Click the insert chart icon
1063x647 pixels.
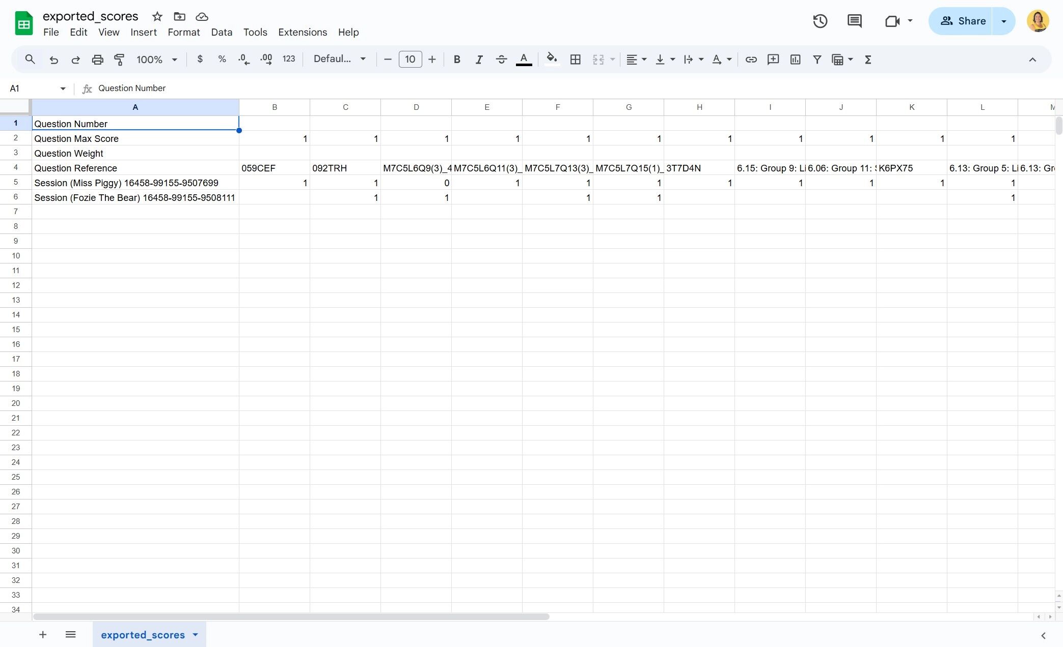point(795,60)
